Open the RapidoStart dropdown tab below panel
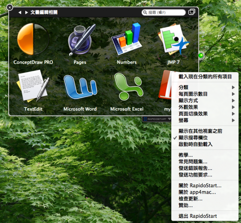 tap(157, 119)
